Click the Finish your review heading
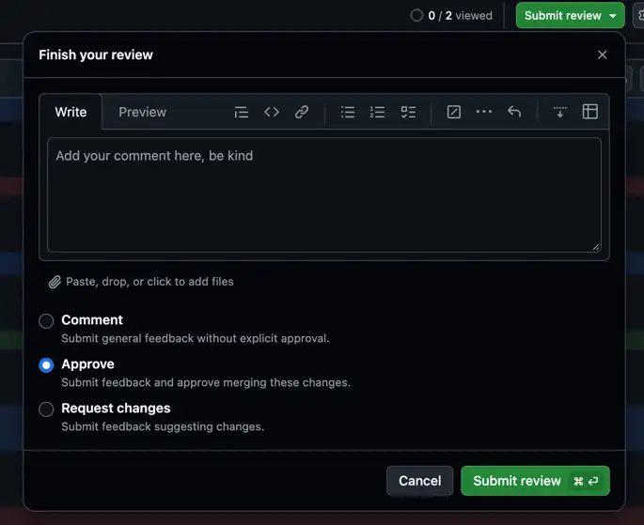The height and width of the screenshot is (525, 644). 96,55
